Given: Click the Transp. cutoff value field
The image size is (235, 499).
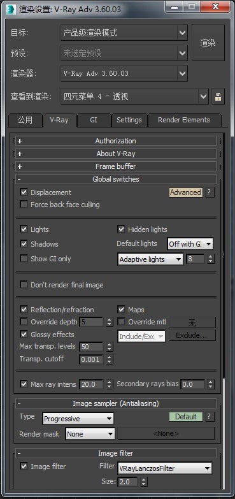Looking at the screenshot, I should click(91, 359).
